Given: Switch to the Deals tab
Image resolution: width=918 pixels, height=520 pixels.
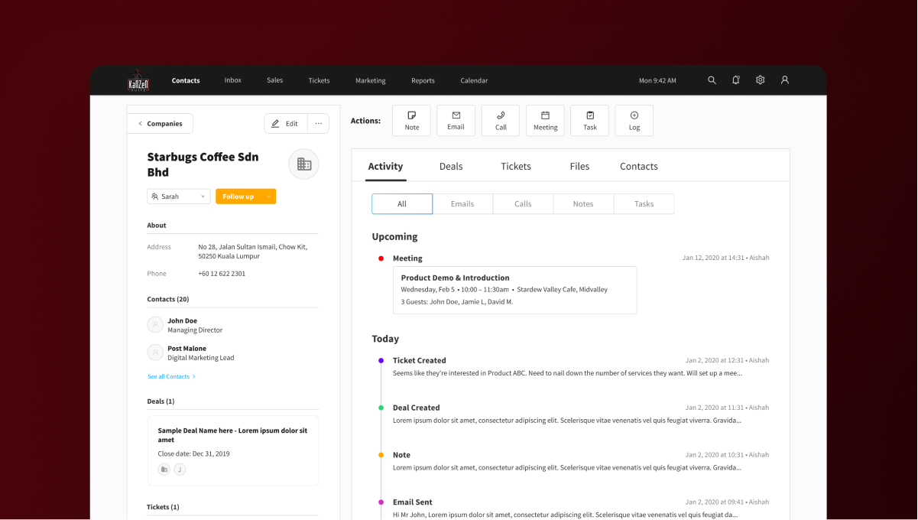Looking at the screenshot, I should click(451, 167).
